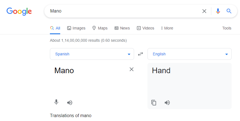Listen to English translation audio
240x121 pixels.
167,103
